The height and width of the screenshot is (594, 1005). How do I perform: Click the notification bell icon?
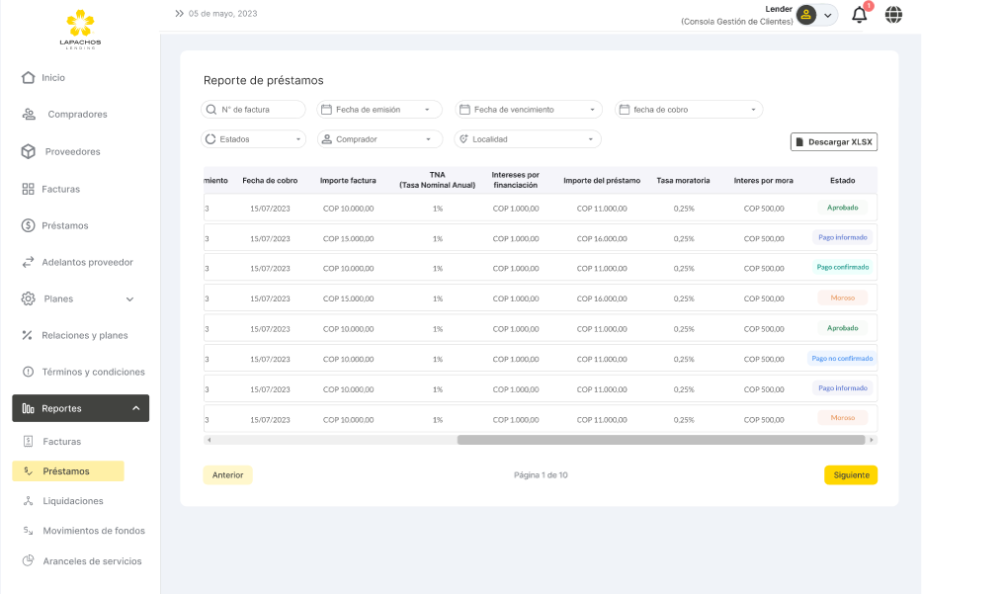[x=859, y=15]
